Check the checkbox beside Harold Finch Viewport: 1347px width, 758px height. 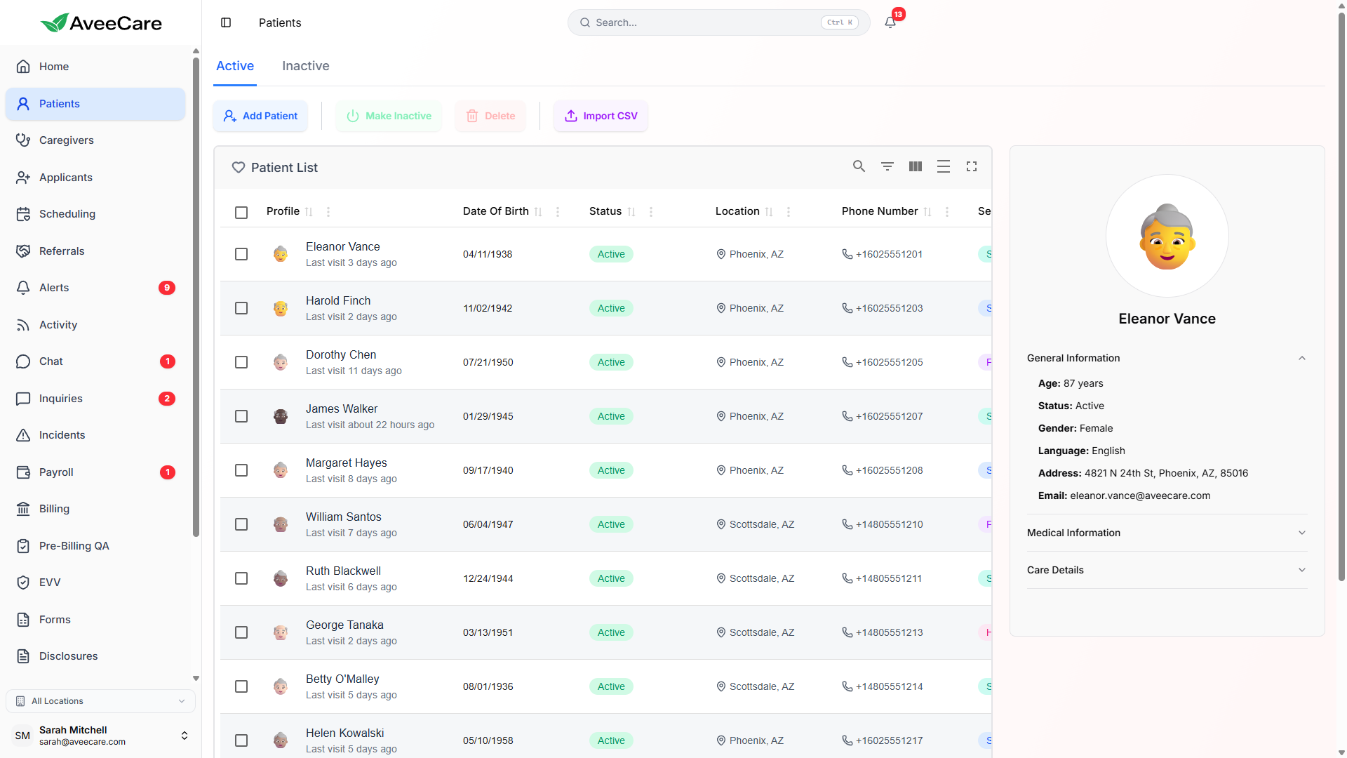(241, 308)
